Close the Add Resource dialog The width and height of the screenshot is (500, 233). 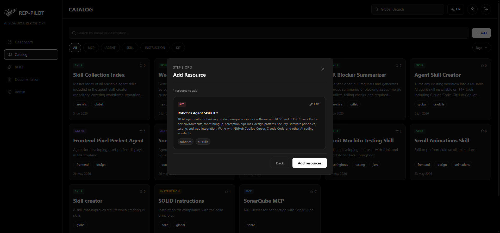322,69
